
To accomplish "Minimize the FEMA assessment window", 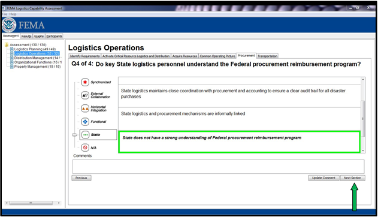I will click(x=351, y=8).
